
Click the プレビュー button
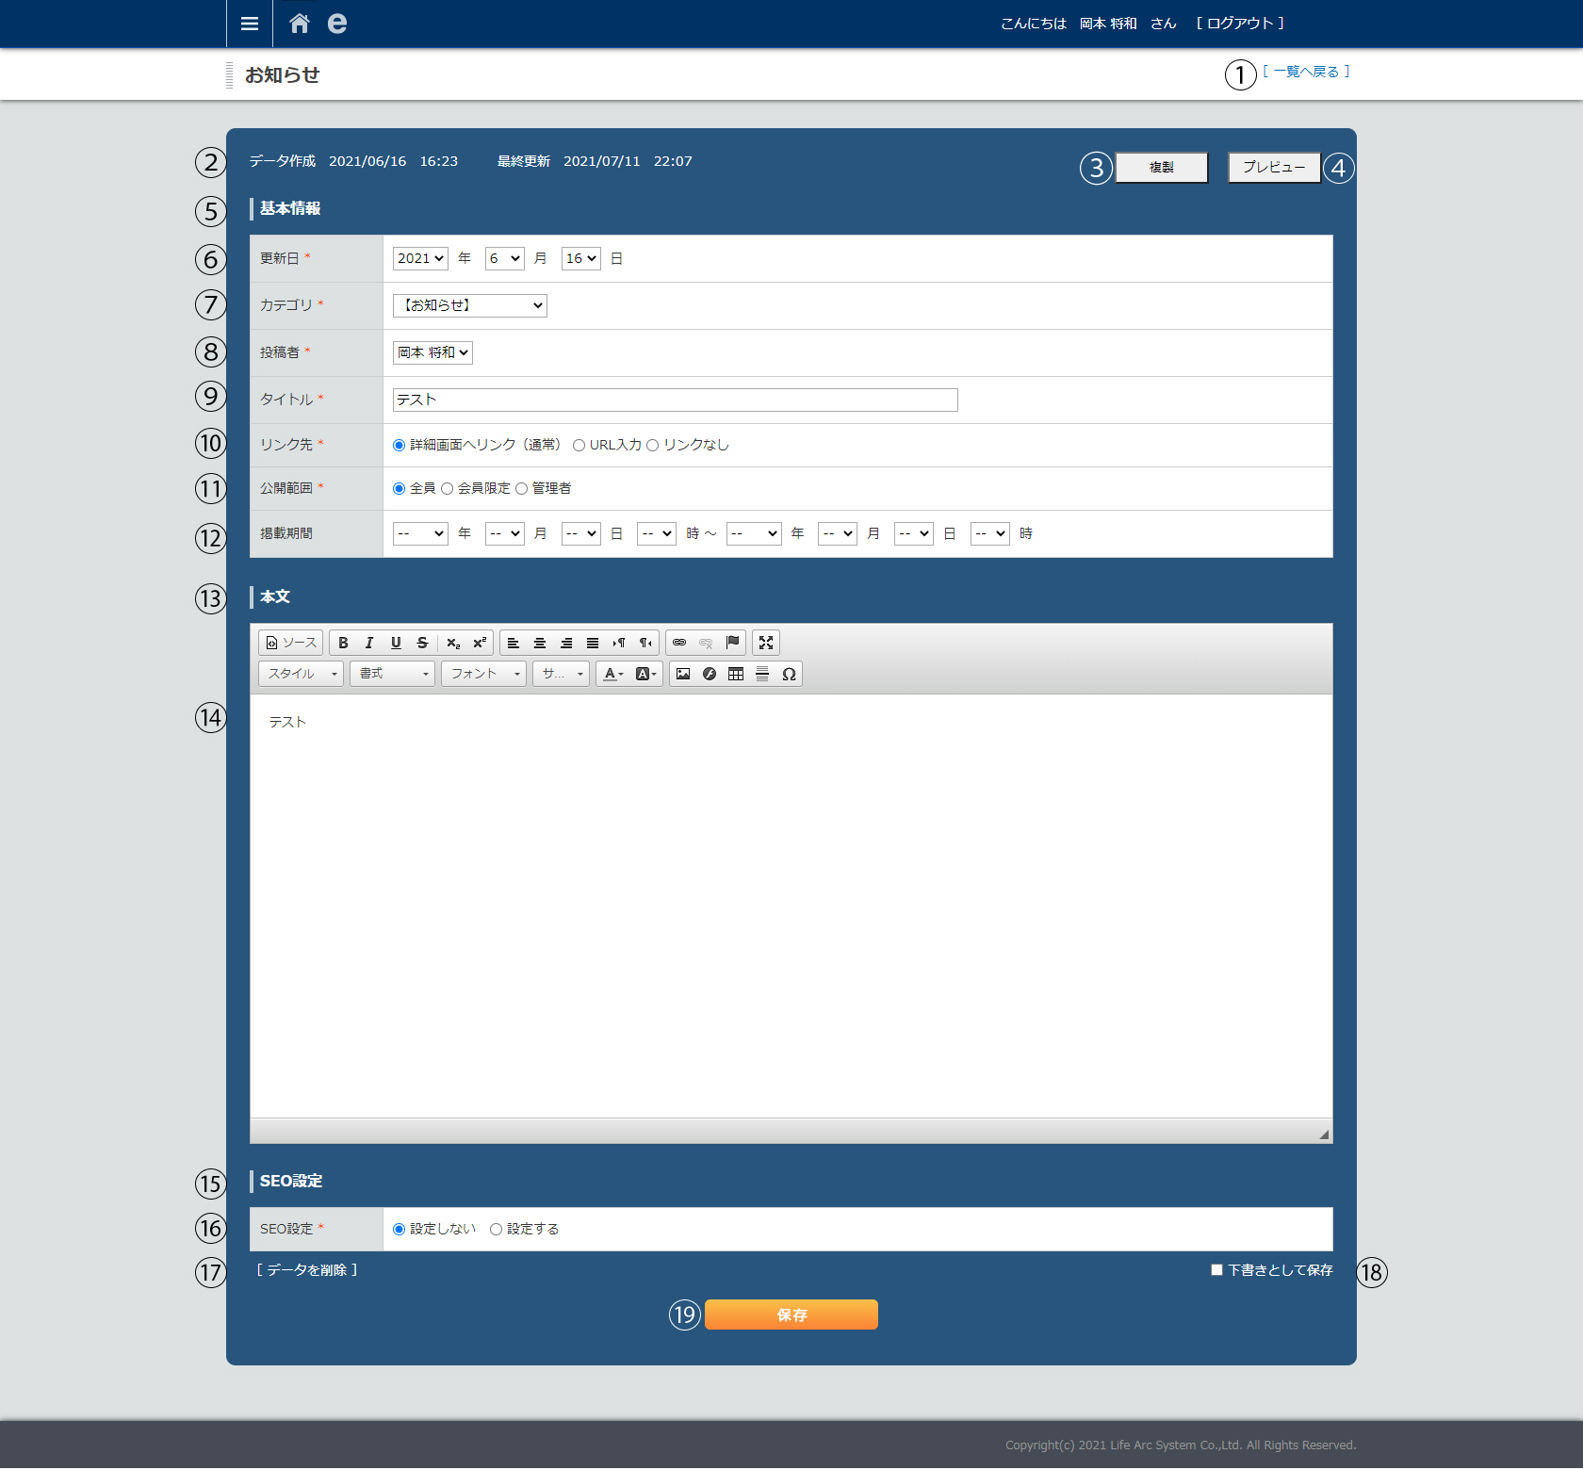coord(1274,168)
